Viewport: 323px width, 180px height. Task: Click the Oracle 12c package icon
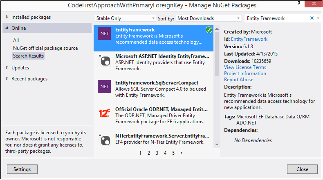104,113
